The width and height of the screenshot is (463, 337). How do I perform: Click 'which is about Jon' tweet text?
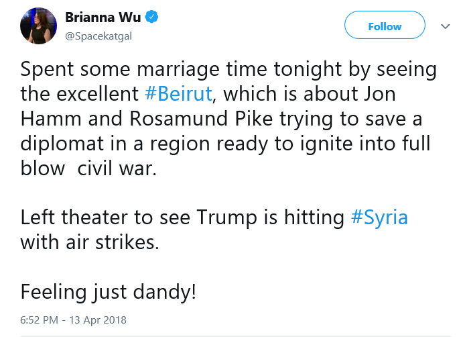click(x=309, y=94)
